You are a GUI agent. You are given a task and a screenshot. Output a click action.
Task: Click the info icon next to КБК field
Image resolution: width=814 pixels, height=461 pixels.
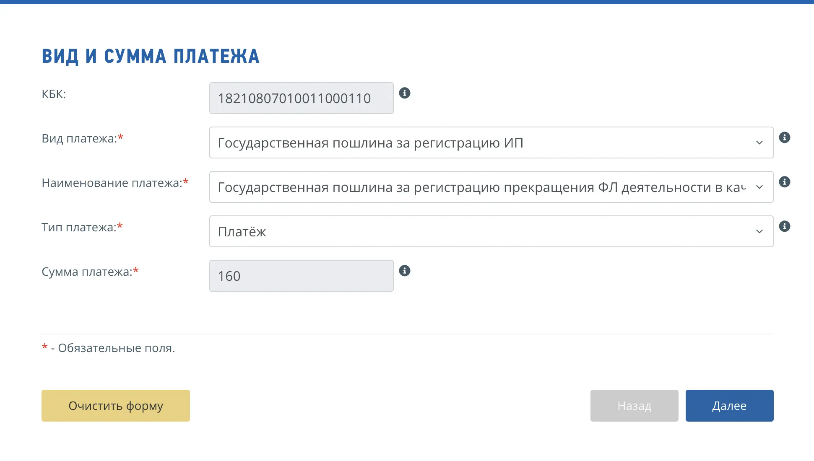click(x=405, y=93)
